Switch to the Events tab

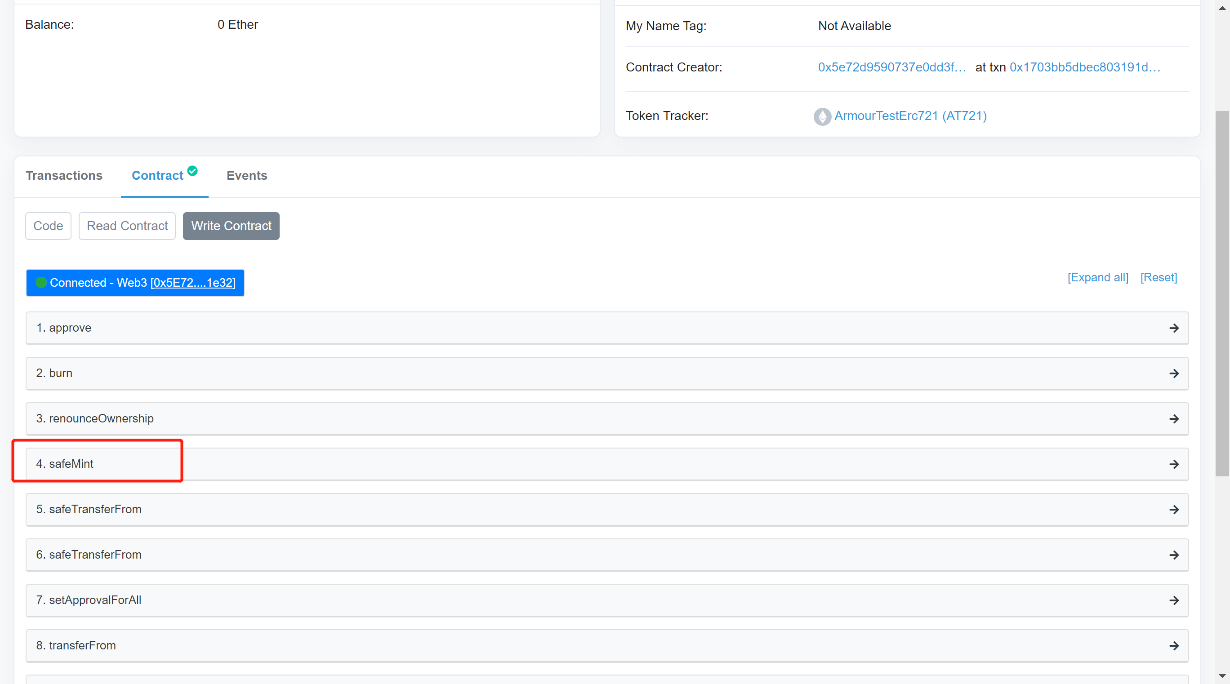pyautogui.click(x=247, y=176)
